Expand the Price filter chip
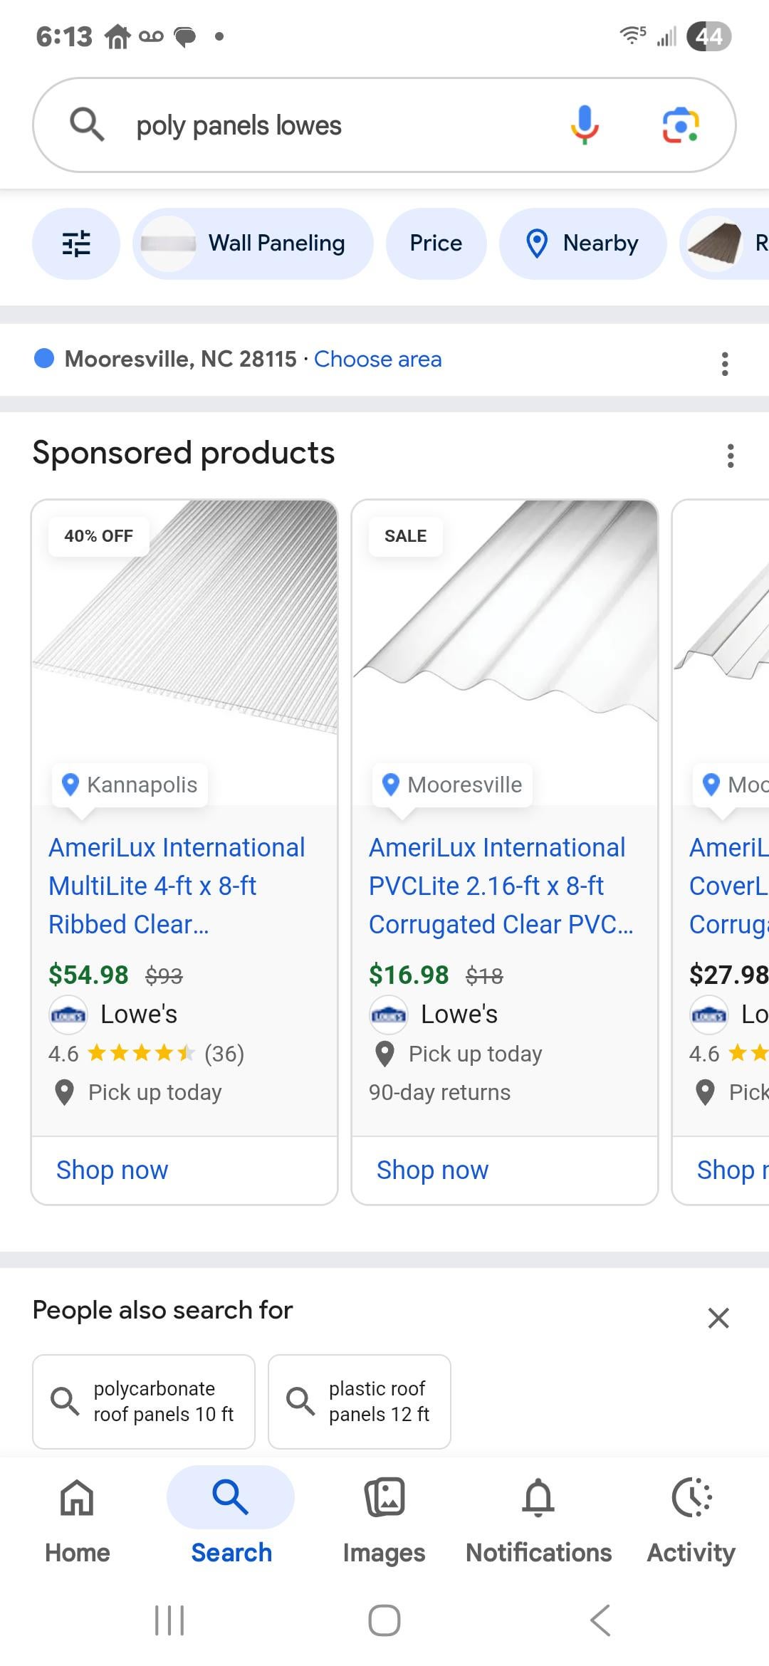Image resolution: width=769 pixels, height=1666 pixels. (436, 243)
